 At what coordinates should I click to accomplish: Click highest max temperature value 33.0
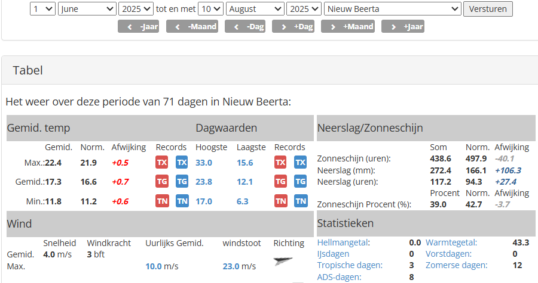pos(203,163)
